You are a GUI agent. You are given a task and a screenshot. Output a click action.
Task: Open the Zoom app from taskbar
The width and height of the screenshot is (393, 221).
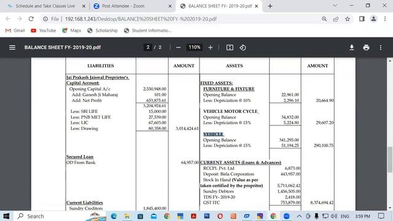(x=287, y=216)
